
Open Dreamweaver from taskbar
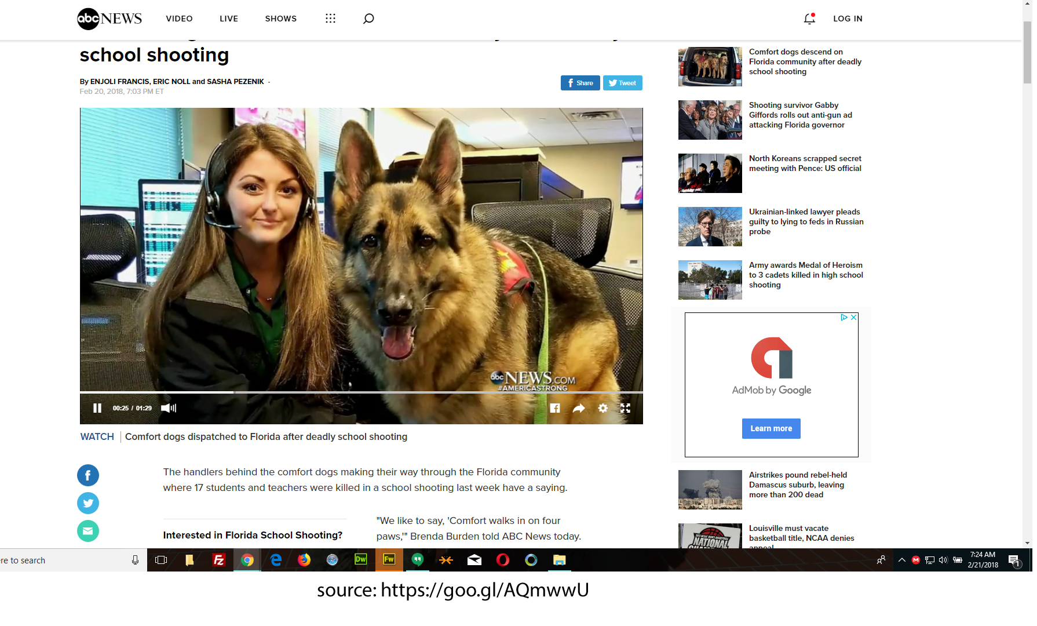tap(360, 560)
